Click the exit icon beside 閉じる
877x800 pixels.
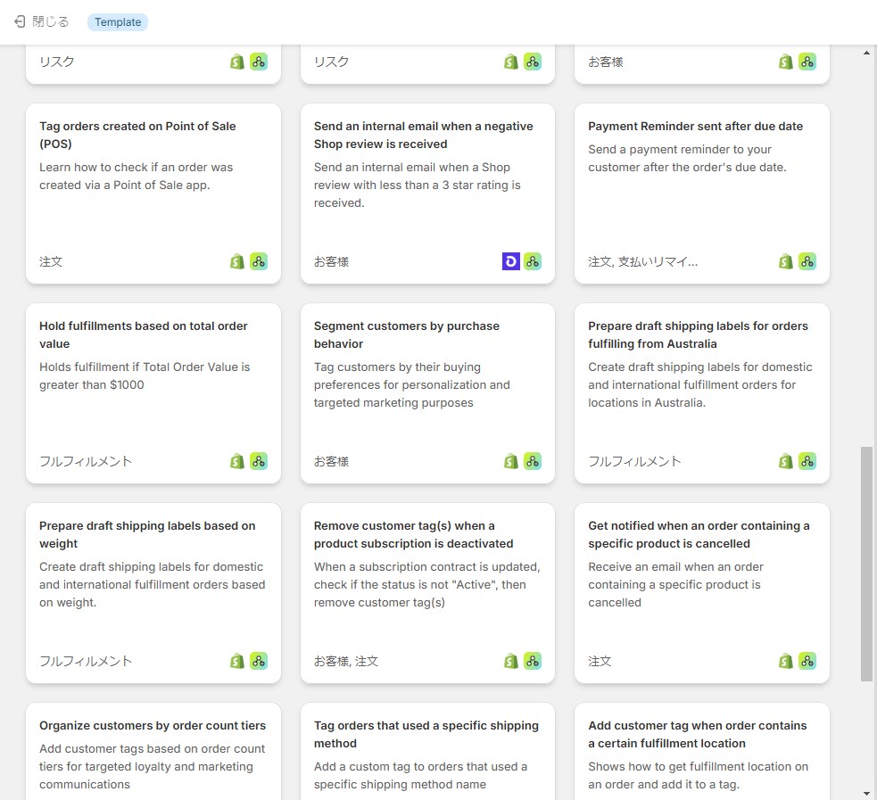[x=20, y=21]
